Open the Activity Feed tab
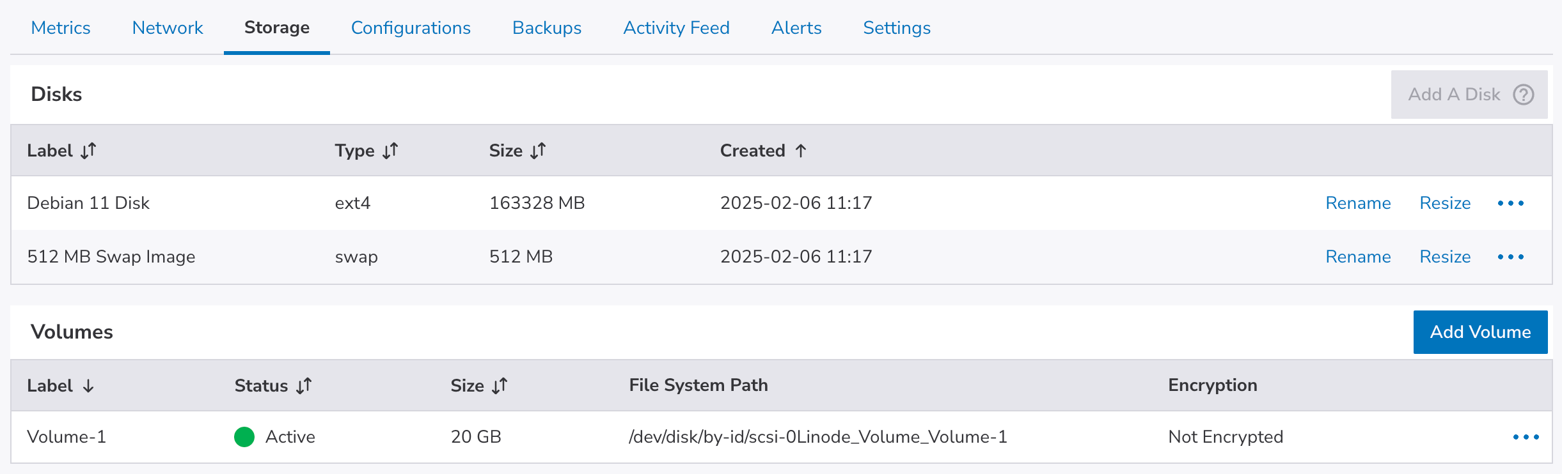This screenshot has width=1562, height=474. coord(676,28)
